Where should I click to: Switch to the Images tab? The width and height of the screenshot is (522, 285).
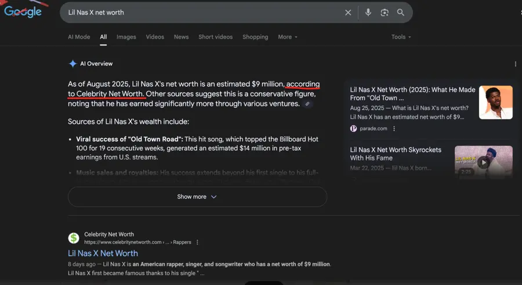pos(126,37)
